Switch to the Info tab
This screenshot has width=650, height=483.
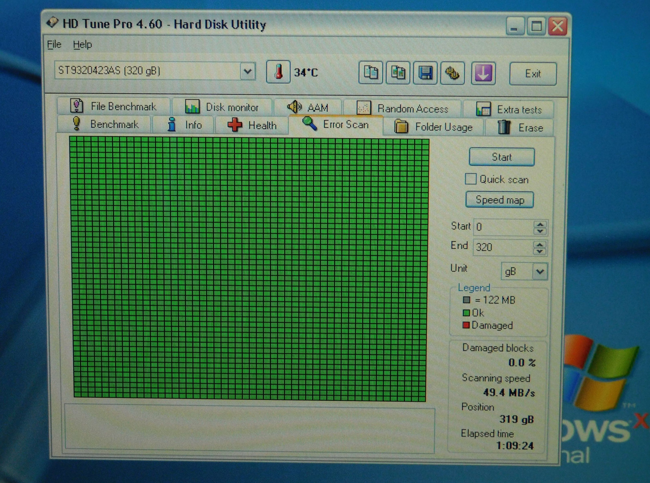pos(184,125)
